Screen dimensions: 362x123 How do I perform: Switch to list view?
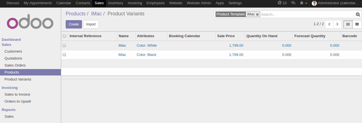348,24
